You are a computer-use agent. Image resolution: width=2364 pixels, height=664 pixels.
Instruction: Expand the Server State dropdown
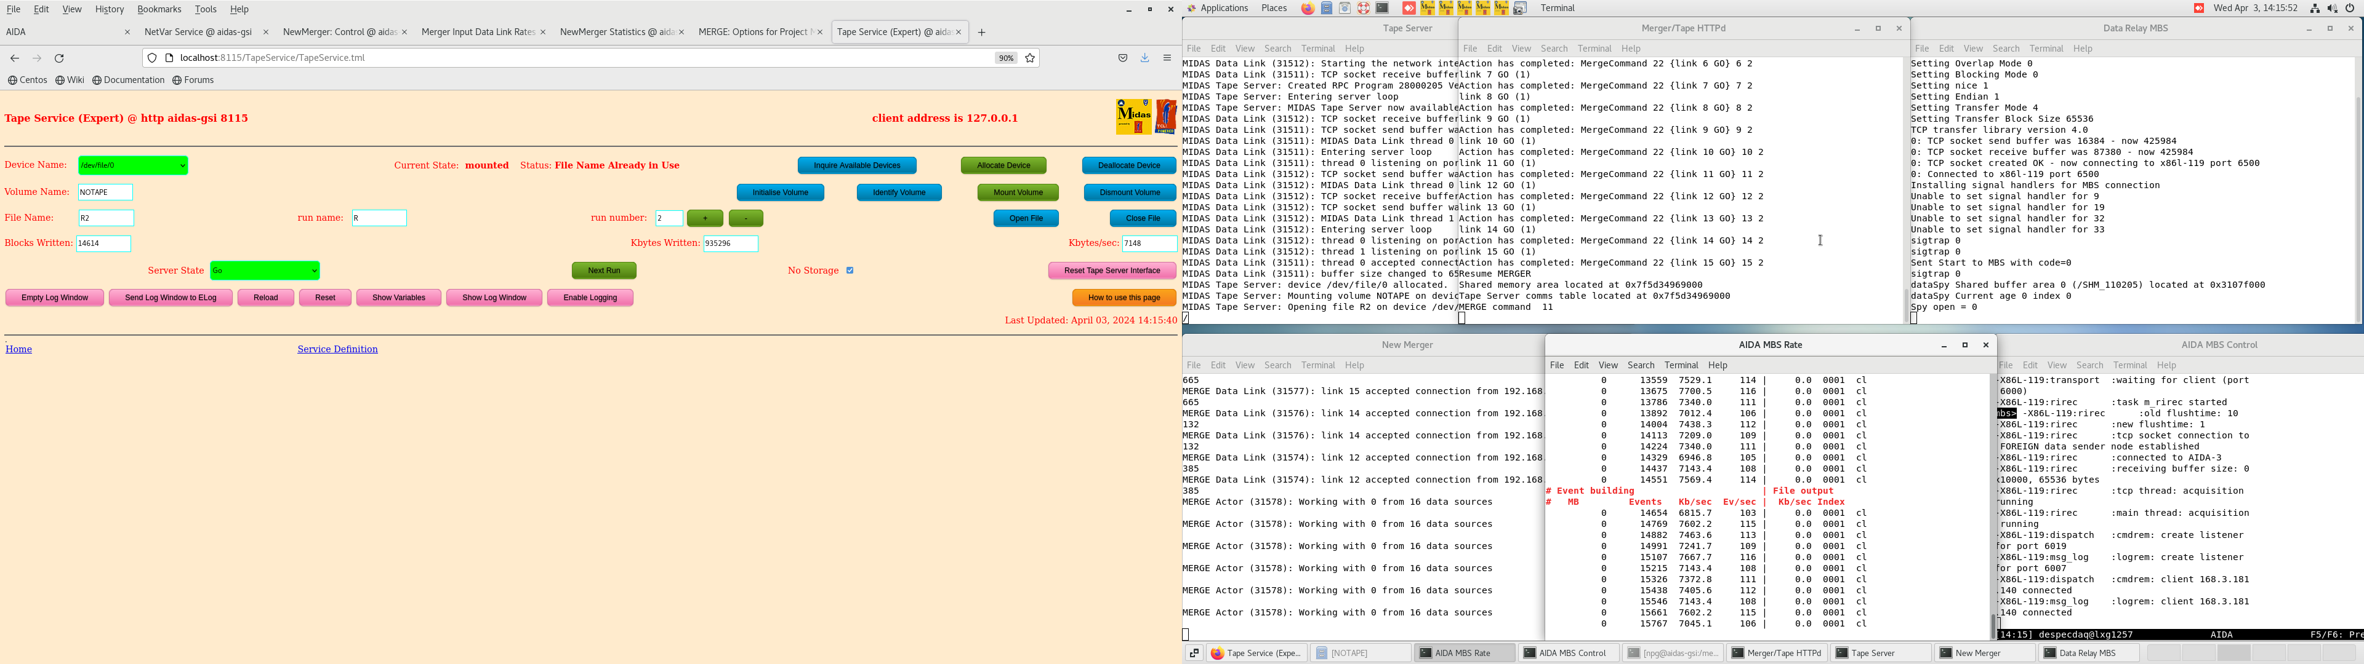point(264,271)
